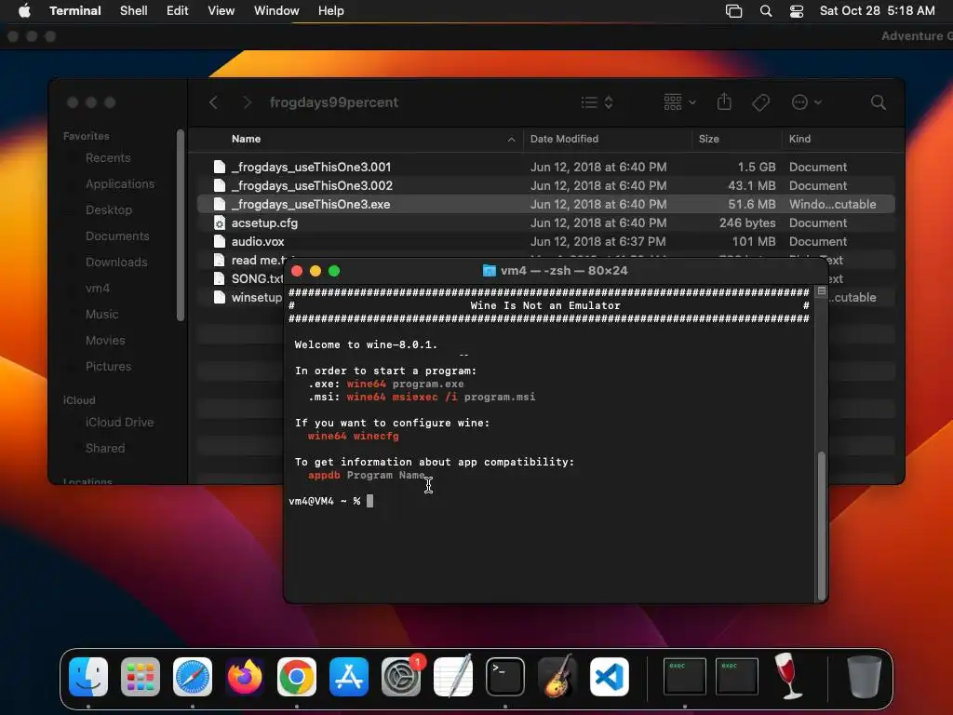
Task: Open the Help menu
Action: coord(331,11)
